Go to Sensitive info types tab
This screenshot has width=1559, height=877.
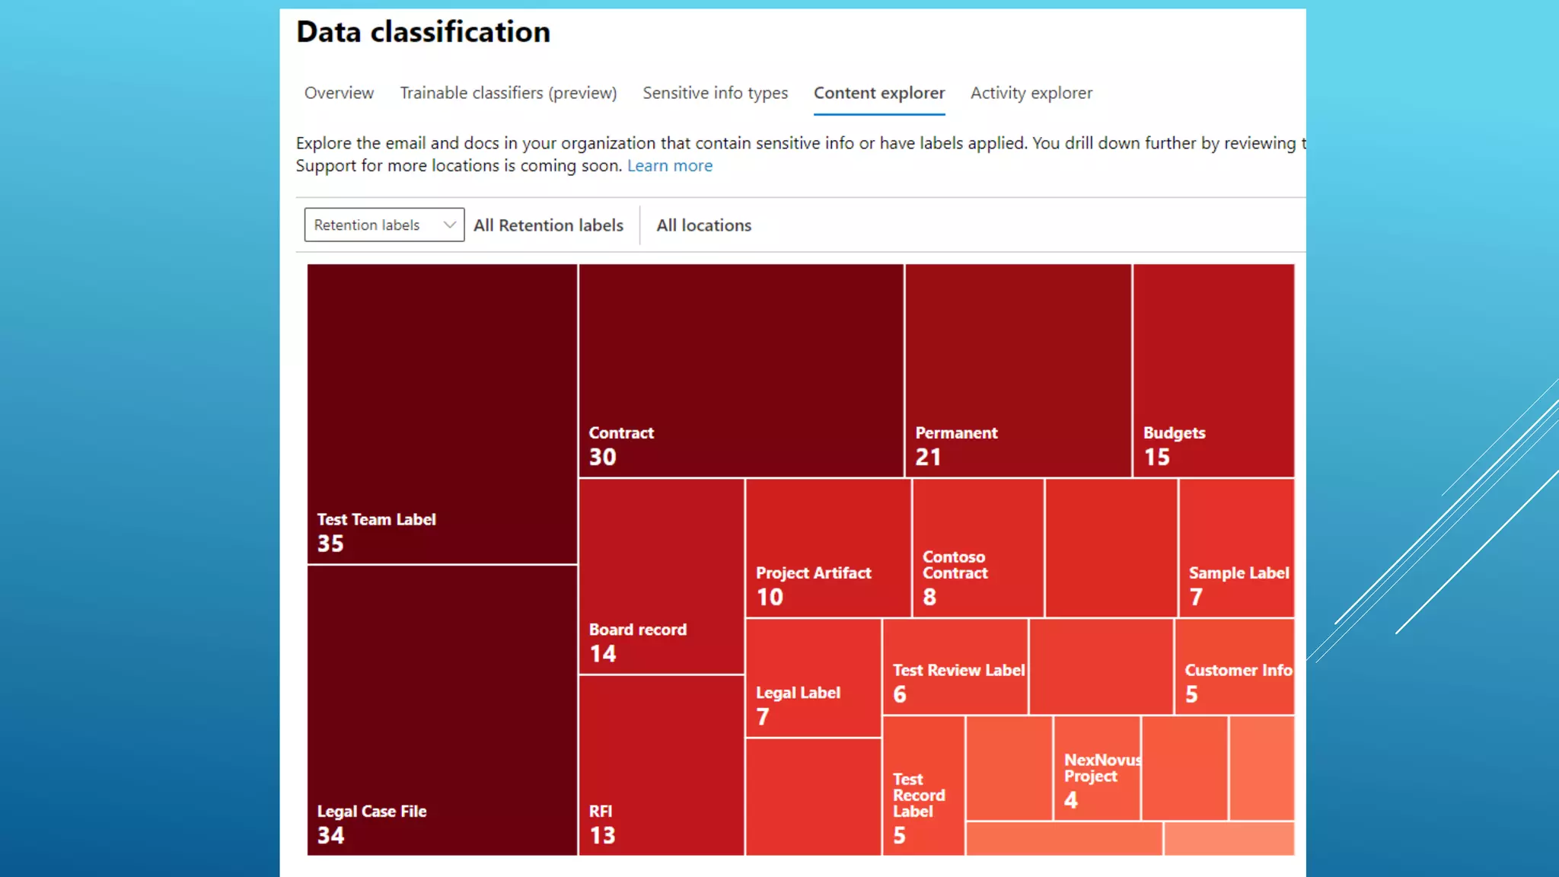(x=715, y=93)
